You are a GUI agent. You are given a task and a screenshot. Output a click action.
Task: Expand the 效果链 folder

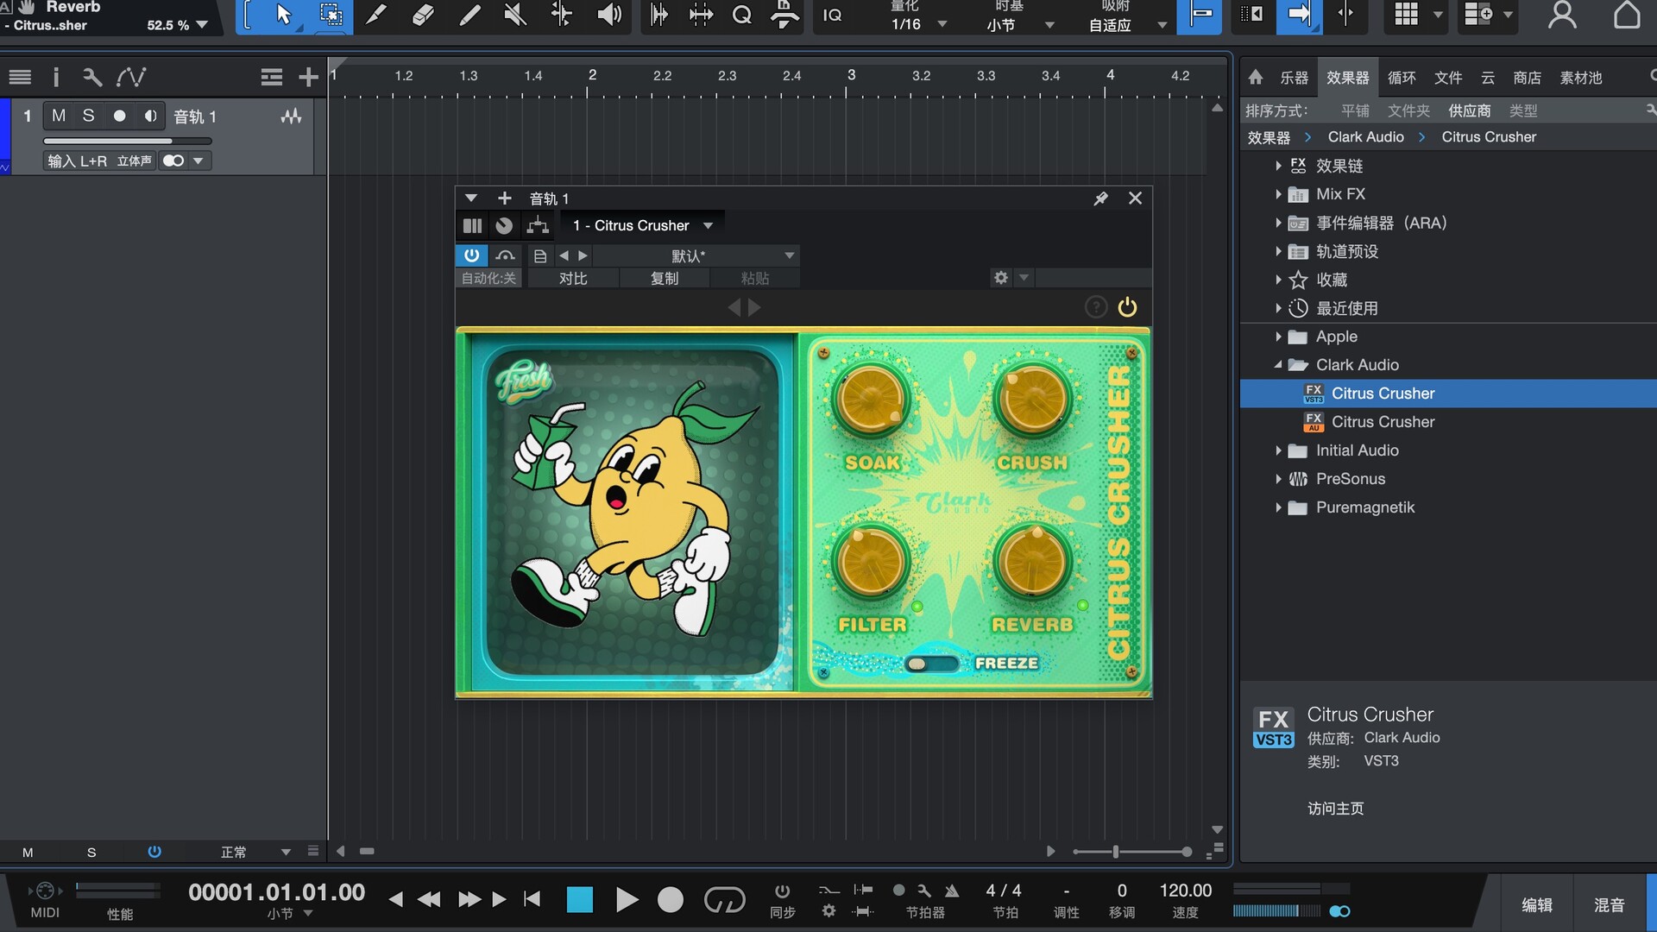tap(1278, 166)
